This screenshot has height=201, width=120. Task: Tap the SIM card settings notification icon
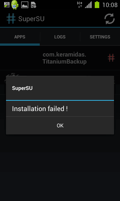click(33, 5)
